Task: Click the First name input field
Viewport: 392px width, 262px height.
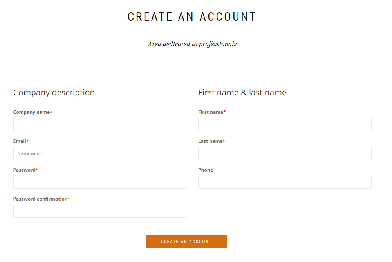Action: click(x=285, y=125)
